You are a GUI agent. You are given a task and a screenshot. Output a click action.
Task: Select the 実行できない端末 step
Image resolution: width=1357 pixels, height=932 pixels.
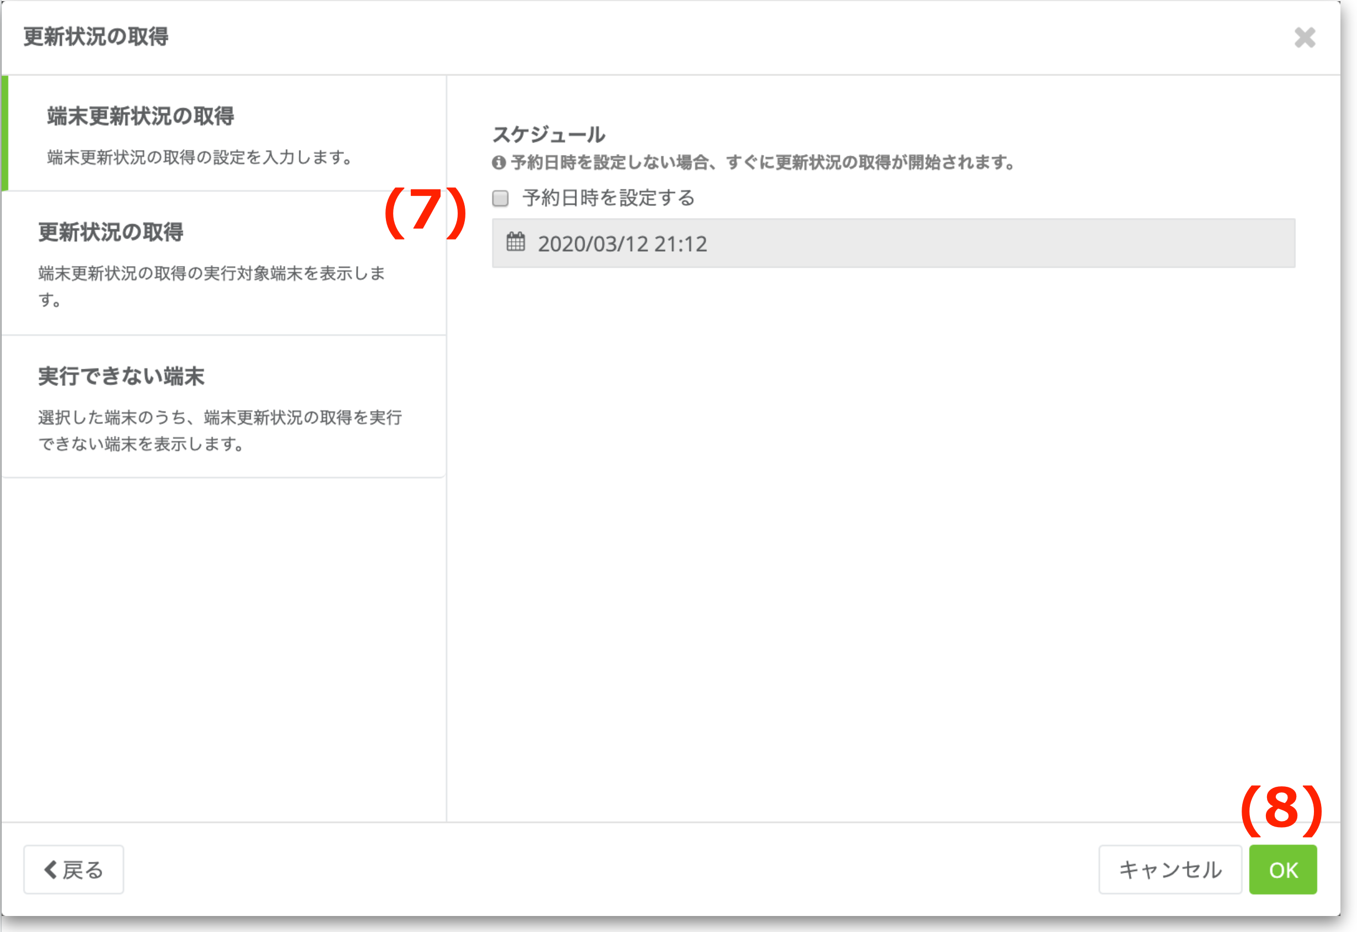click(x=224, y=407)
